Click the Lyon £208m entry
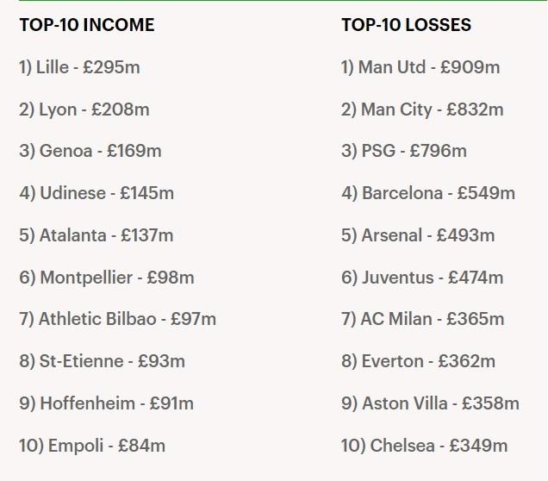The image size is (548, 481). (84, 109)
